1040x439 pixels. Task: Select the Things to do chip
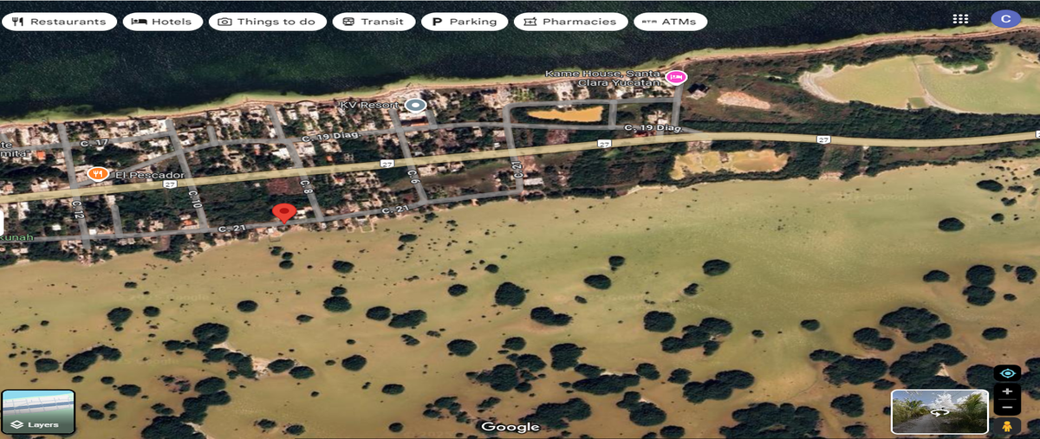[268, 22]
